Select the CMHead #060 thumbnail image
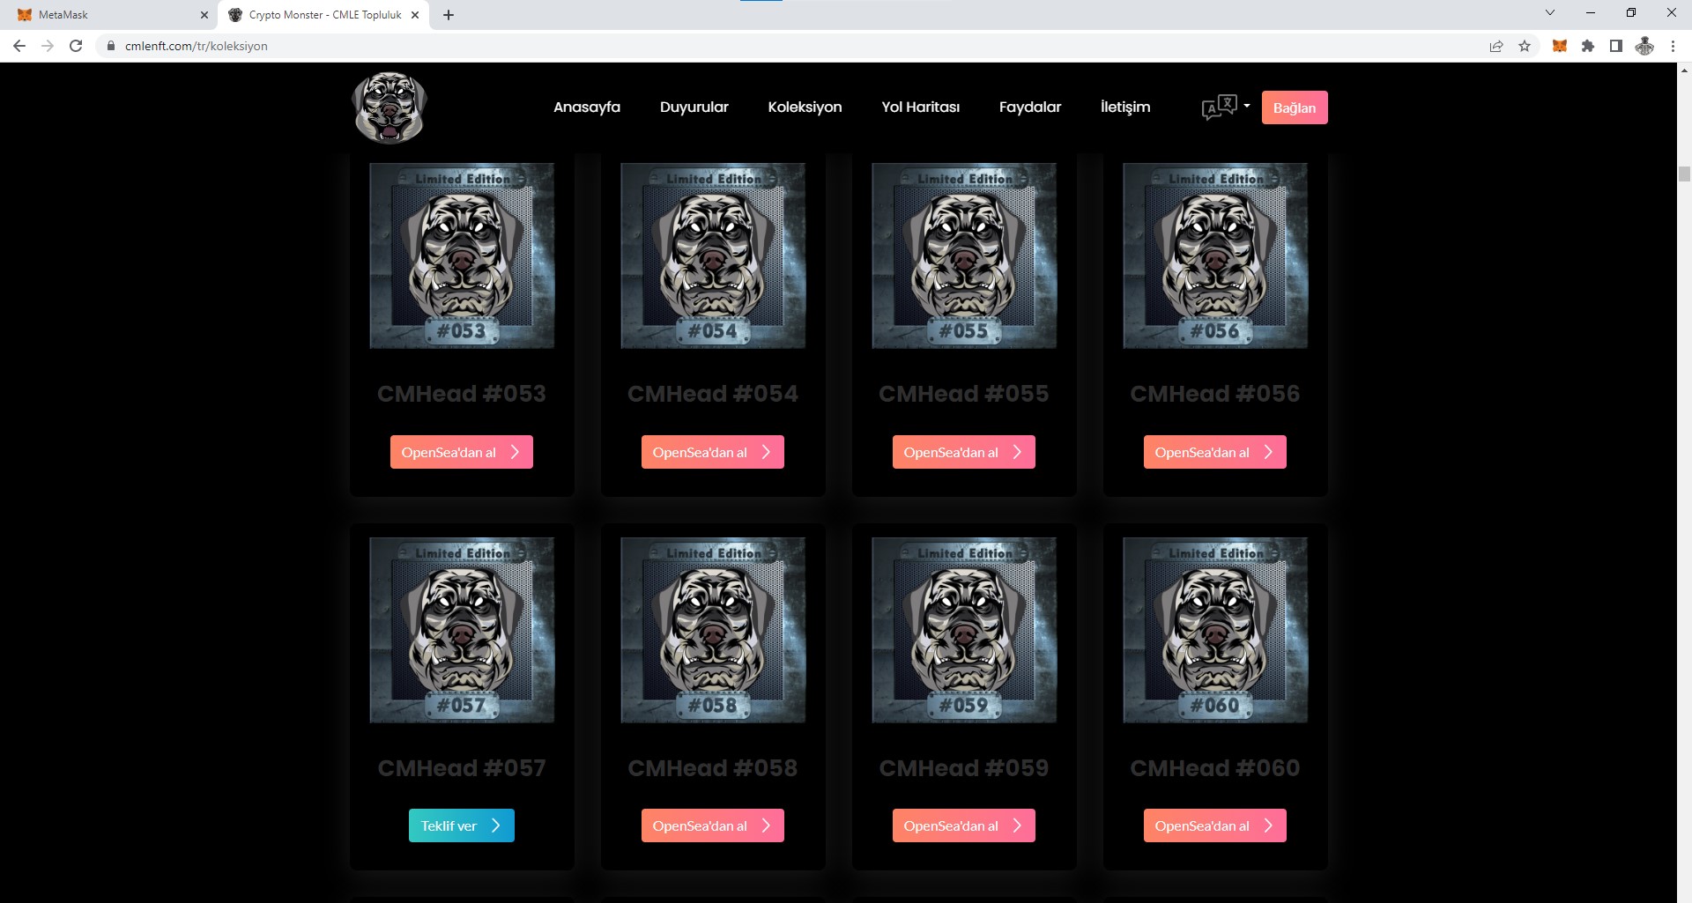This screenshot has height=903, width=1692. [x=1214, y=630]
